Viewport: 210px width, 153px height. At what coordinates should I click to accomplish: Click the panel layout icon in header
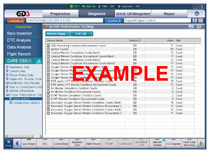pos(199,27)
